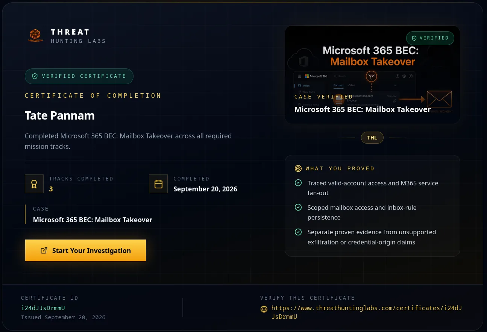This screenshot has height=332, width=487.
Task: Click the Issued September 20, 2026 text
Action: pos(63,317)
